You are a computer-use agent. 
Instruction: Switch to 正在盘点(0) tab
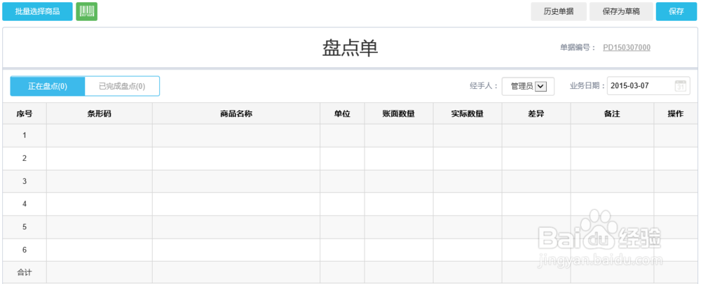point(48,86)
